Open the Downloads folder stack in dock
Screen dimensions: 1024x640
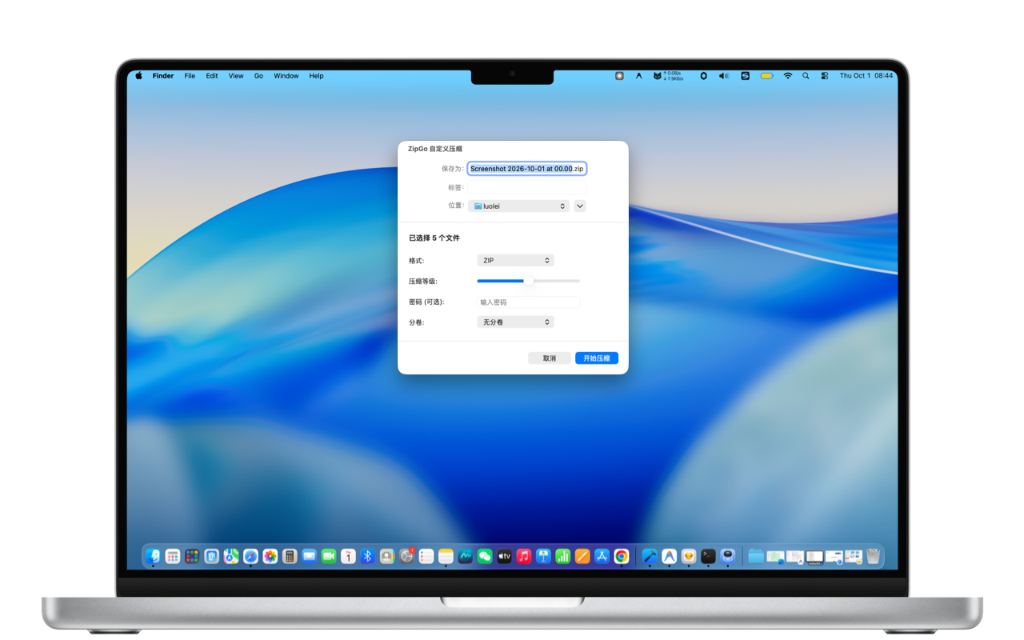pyautogui.click(x=756, y=556)
